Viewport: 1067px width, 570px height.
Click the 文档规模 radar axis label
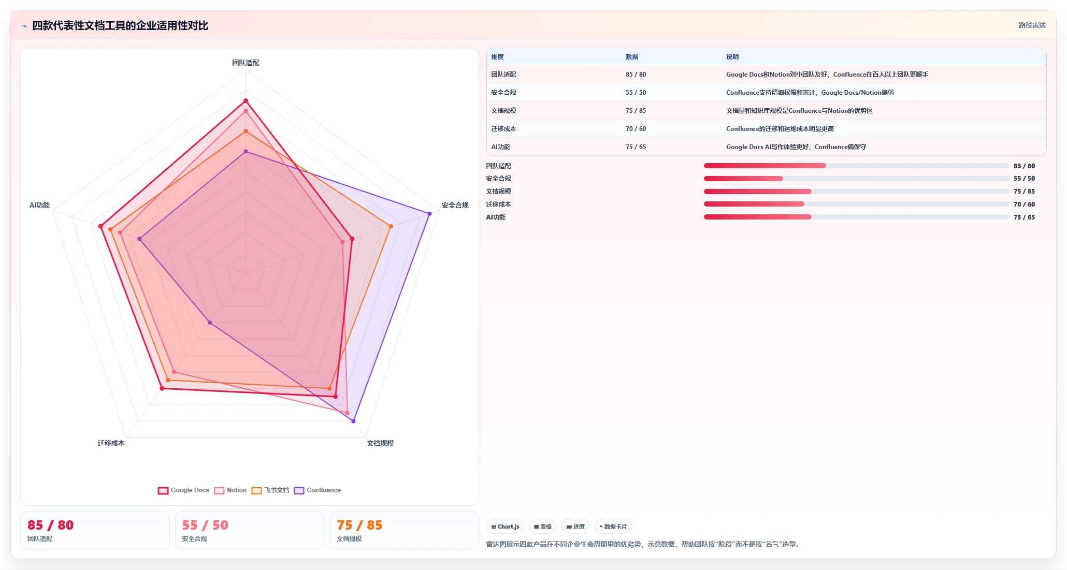(380, 443)
